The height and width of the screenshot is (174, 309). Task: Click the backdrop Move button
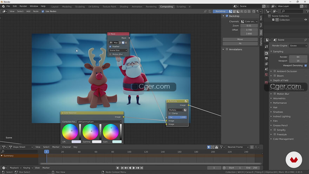point(240,39)
